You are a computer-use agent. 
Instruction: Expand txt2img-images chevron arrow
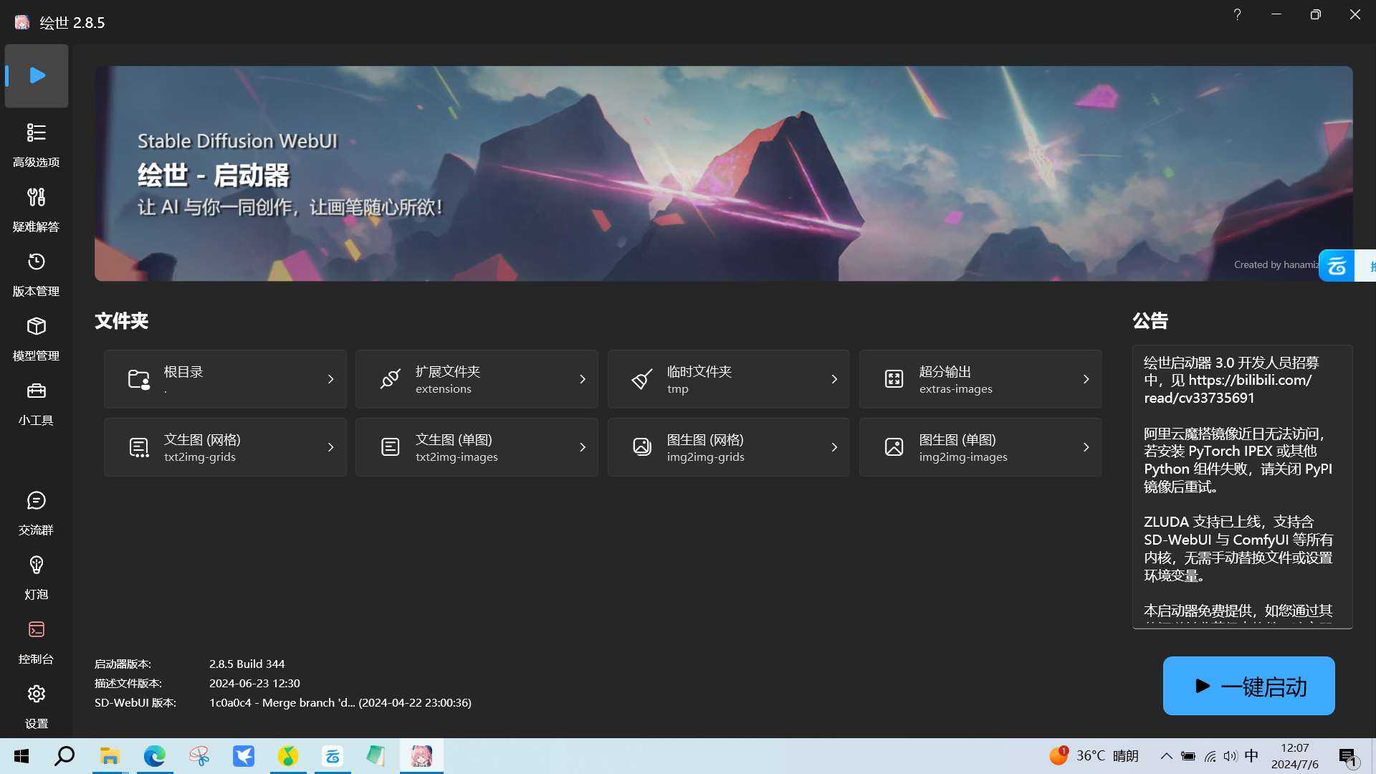pos(582,447)
